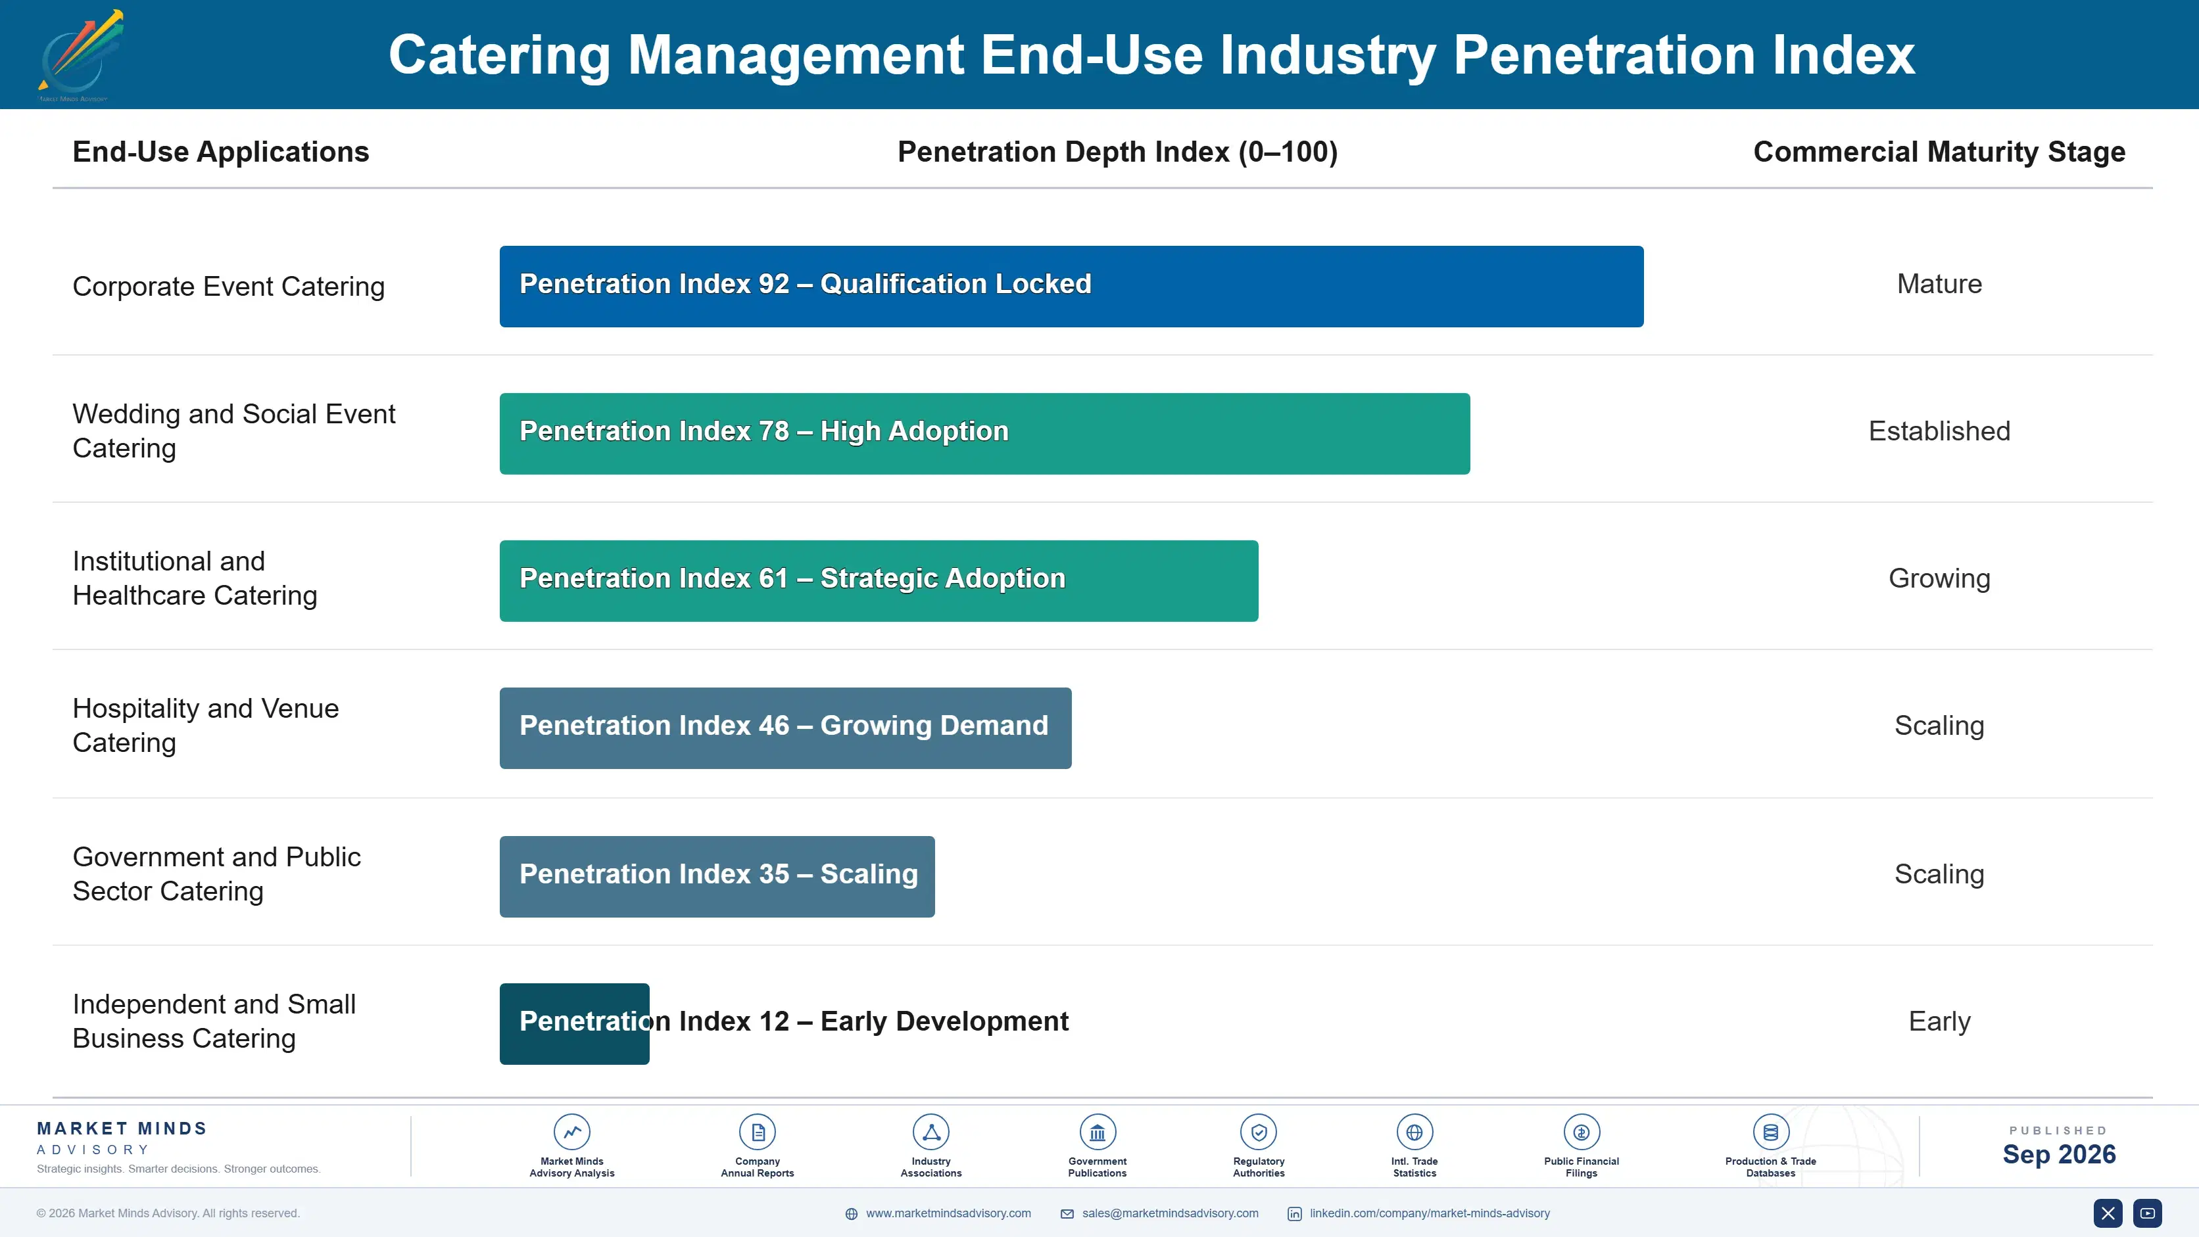Click the Penetration Depth Index (0–100) header
The image size is (2199, 1237).
pos(1117,152)
